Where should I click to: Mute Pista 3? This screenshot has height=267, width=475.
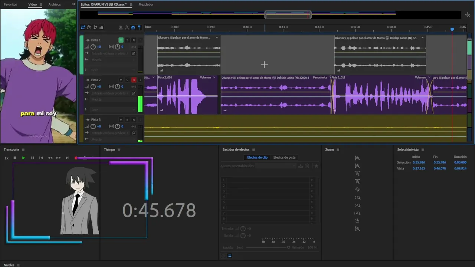pyautogui.click(x=121, y=119)
